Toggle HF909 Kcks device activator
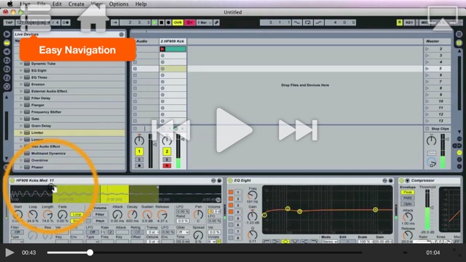The height and width of the screenshot is (262, 466). tap(12, 180)
